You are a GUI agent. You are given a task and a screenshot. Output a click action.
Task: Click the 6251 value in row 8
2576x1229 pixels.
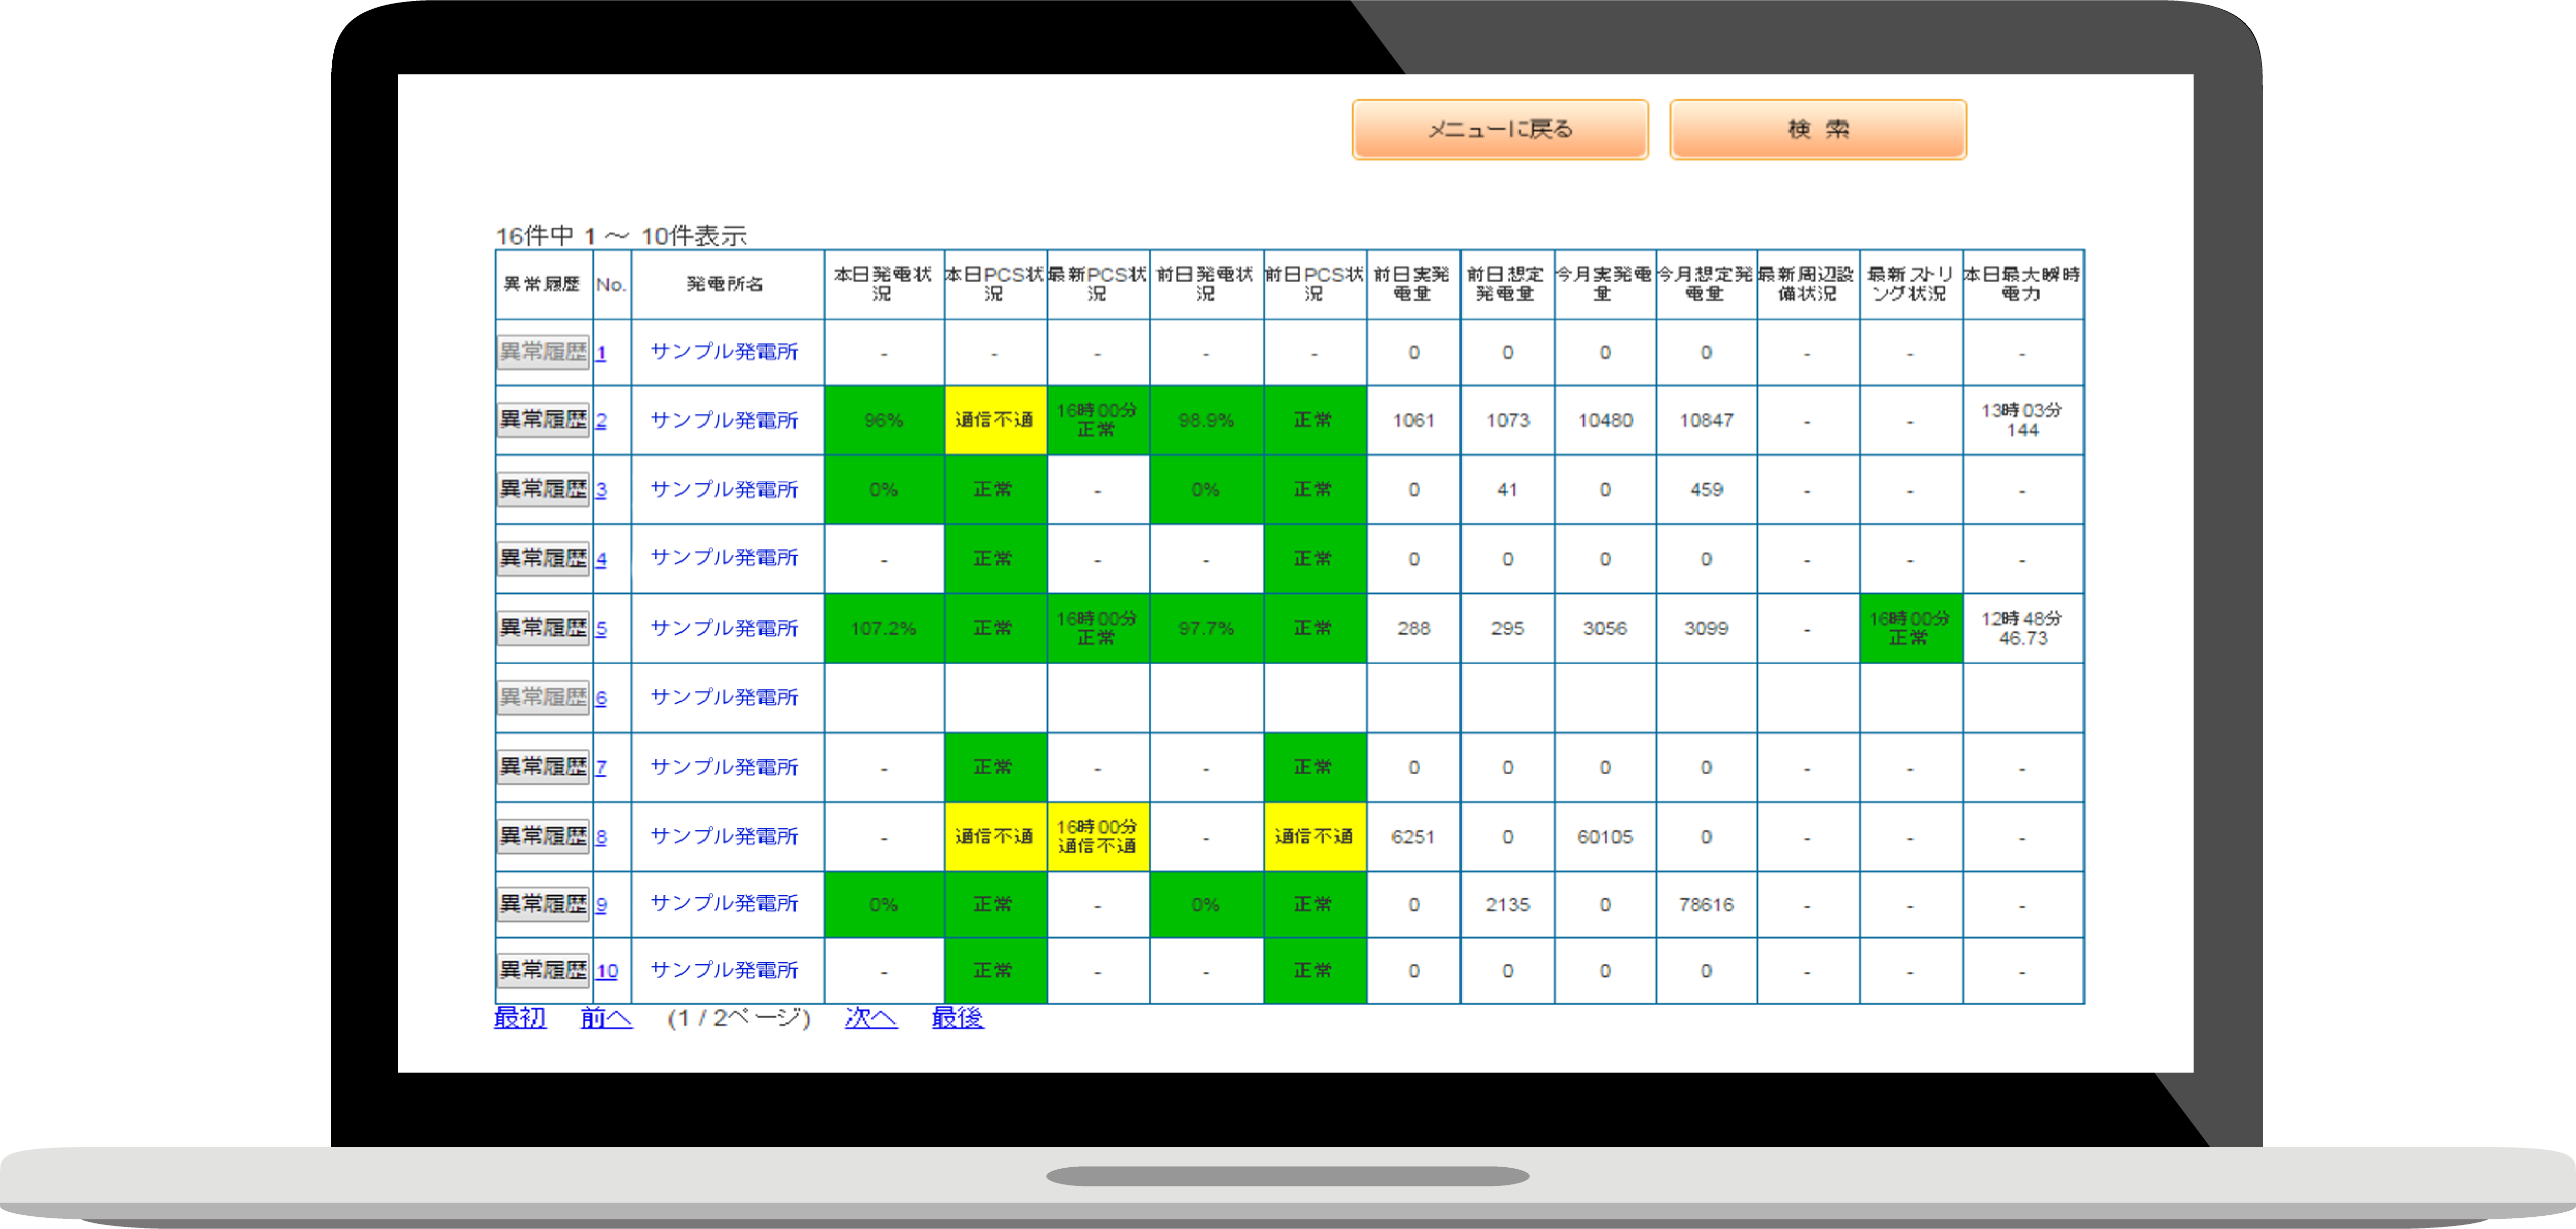point(1413,837)
